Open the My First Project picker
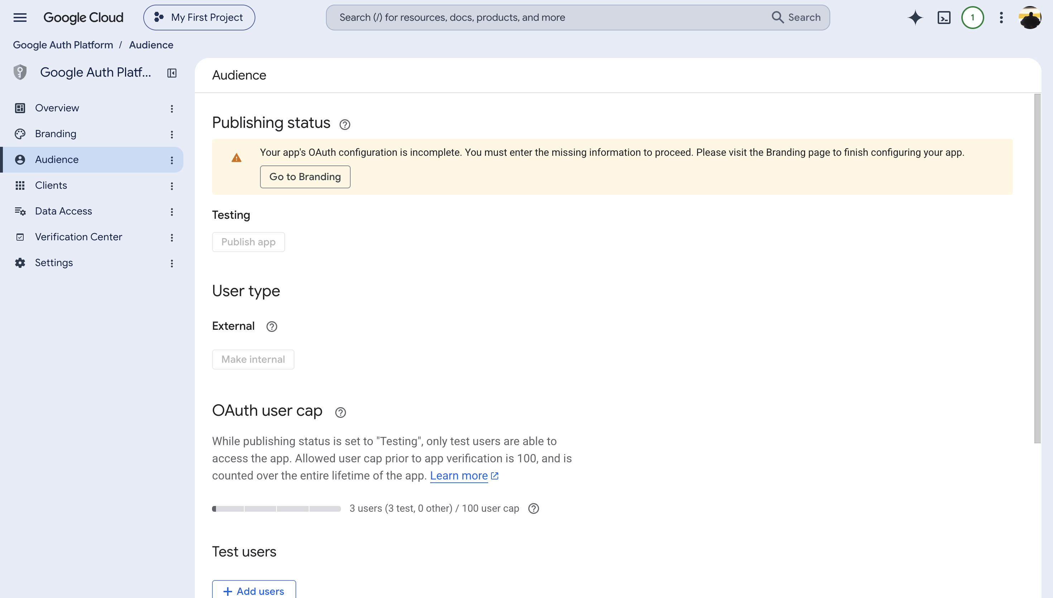Viewport: 1053px width, 598px height. click(x=199, y=17)
